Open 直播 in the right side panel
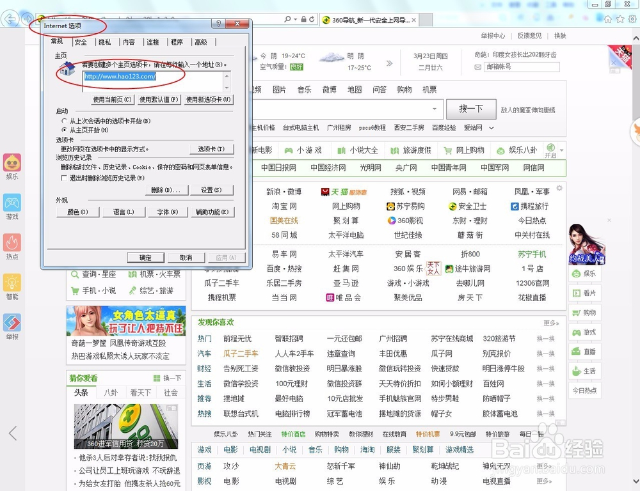 point(584,352)
